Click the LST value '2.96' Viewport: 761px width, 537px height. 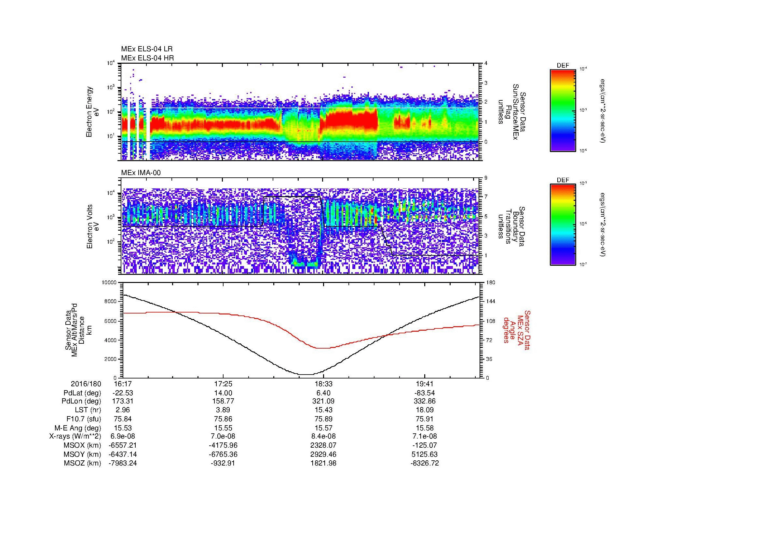[x=123, y=410]
